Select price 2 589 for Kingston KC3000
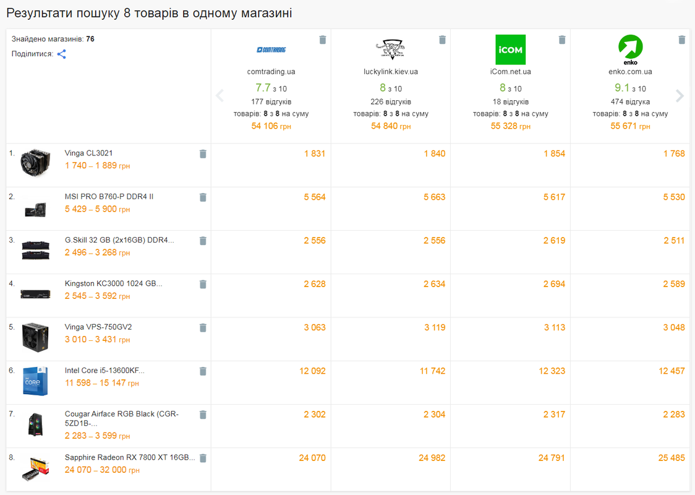Viewport: 695px width, 495px height. [674, 284]
